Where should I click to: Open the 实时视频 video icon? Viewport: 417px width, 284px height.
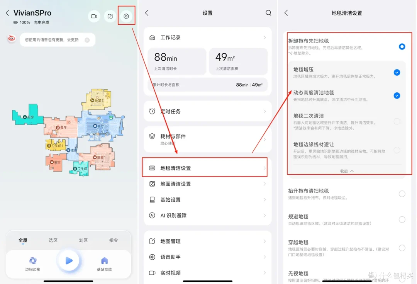[152, 273]
